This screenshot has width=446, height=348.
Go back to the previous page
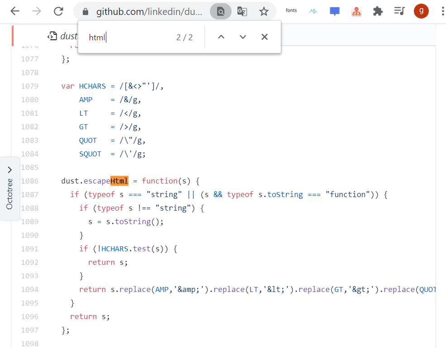click(15, 11)
